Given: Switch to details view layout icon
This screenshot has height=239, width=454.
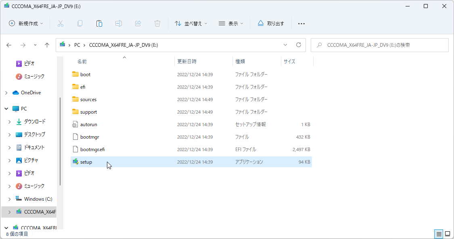Looking at the screenshot, I should 439,234.
